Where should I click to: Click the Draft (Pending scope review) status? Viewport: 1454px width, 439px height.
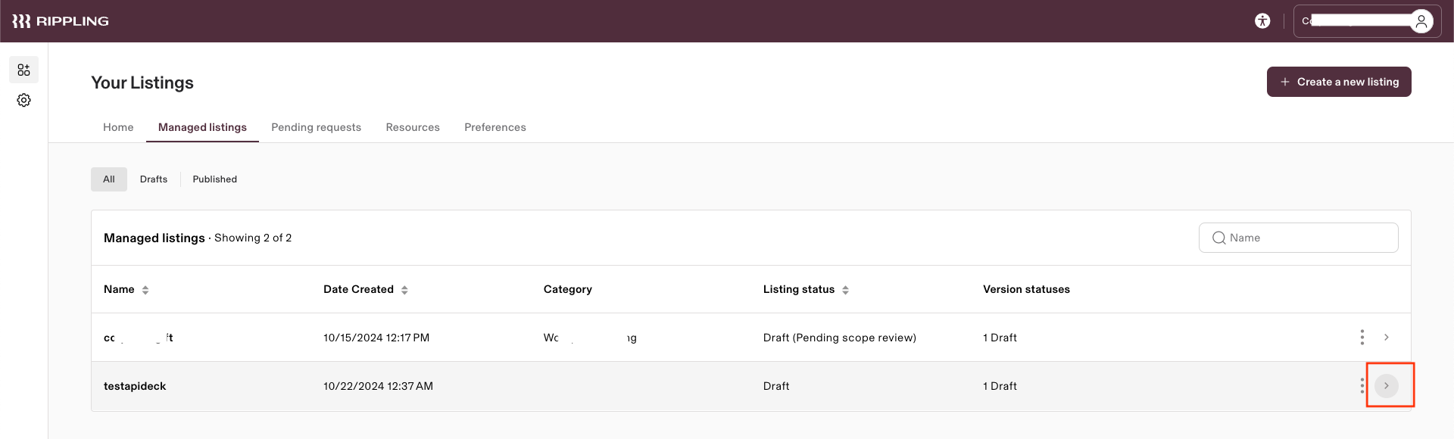pyautogui.click(x=839, y=338)
